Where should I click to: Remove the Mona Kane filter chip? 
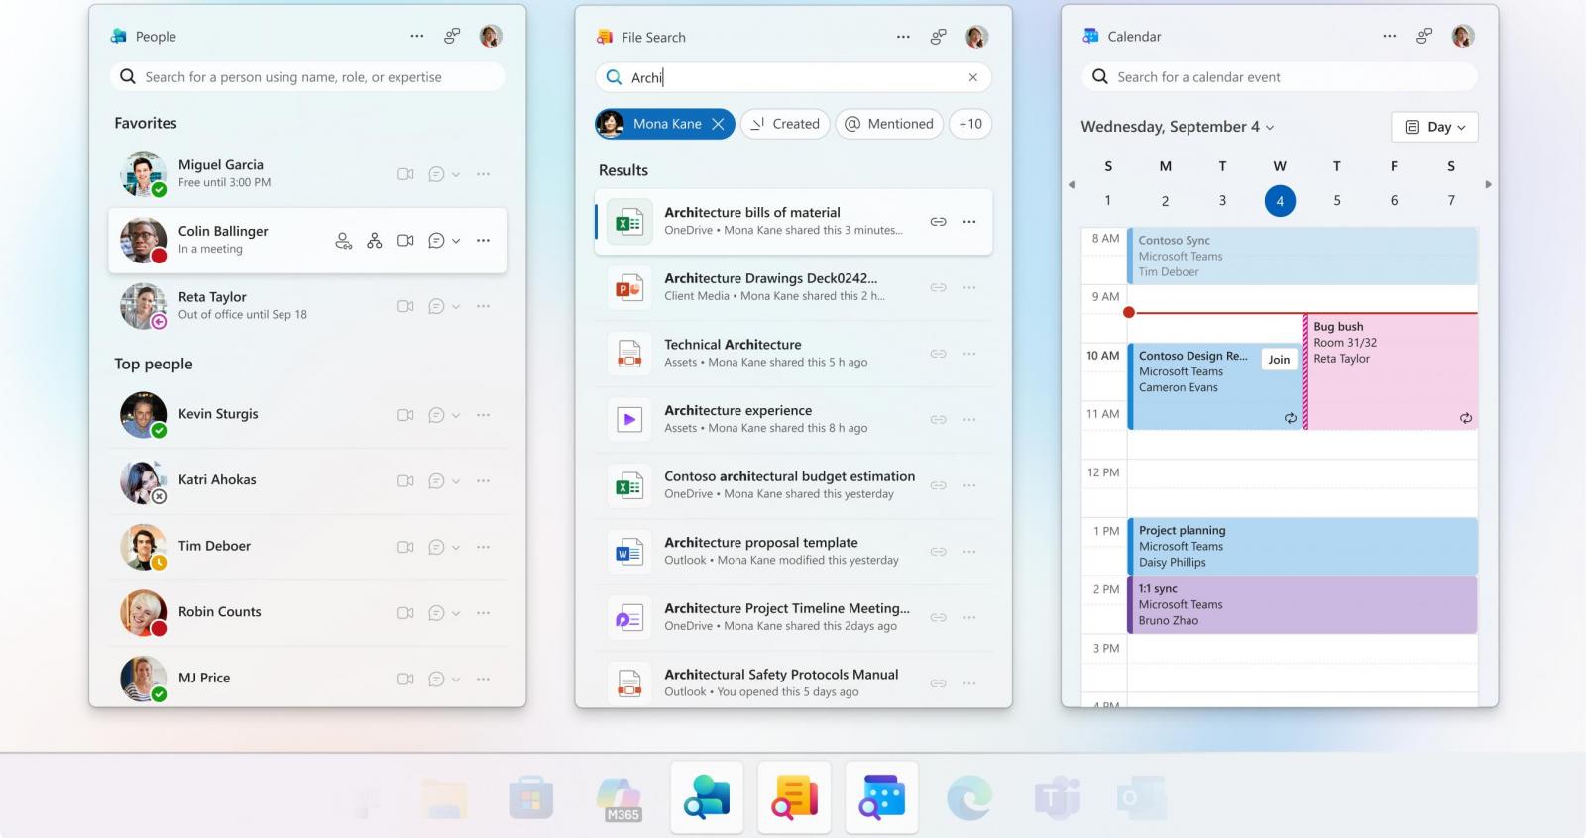(x=718, y=124)
